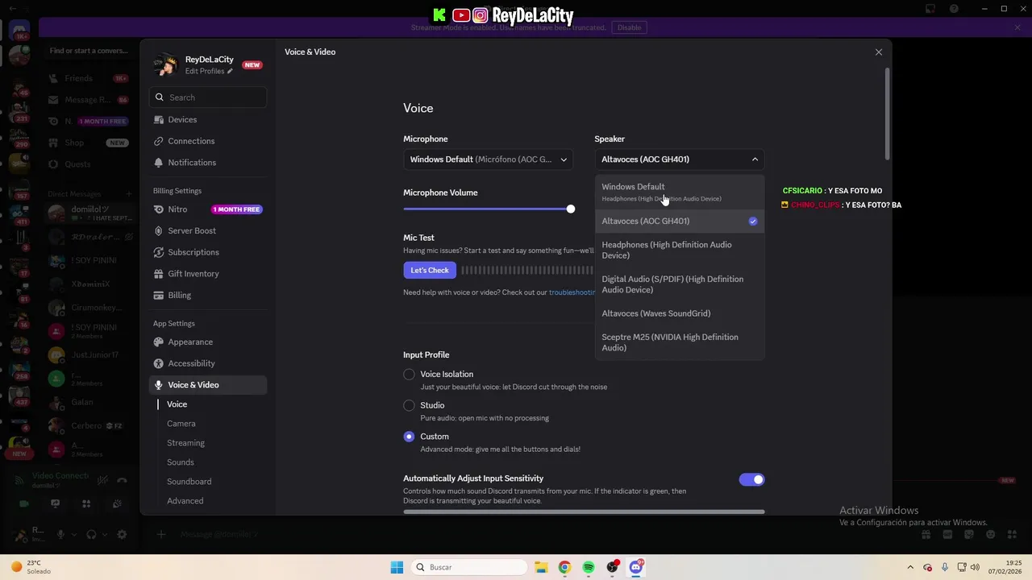Mute microphone in Discord user panel
The image size is (1032, 580).
click(x=60, y=534)
